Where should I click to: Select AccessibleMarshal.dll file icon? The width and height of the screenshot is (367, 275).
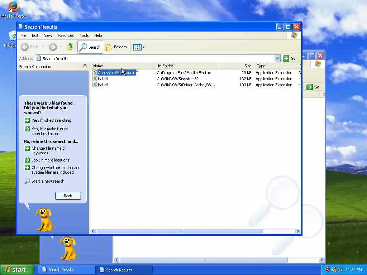tap(95, 72)
